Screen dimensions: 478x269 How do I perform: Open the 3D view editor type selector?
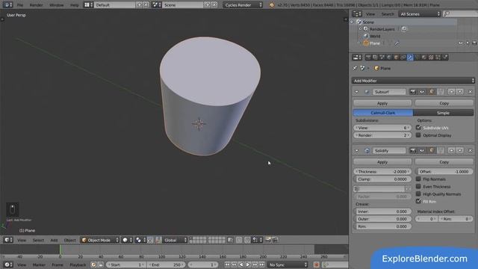[x=8, y=241]
